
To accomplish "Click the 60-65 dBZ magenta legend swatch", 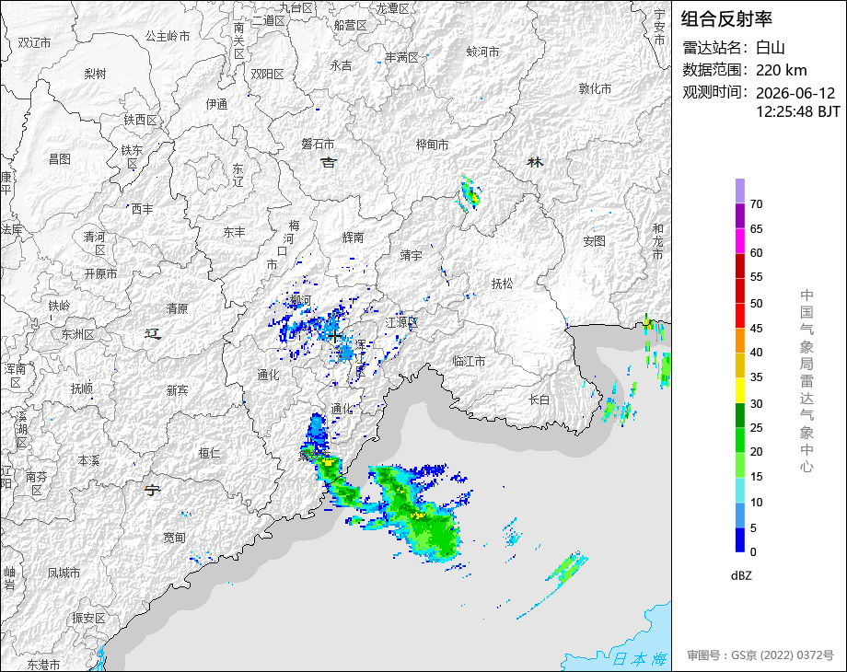I will pyautogui.click(x=740, y=240).
